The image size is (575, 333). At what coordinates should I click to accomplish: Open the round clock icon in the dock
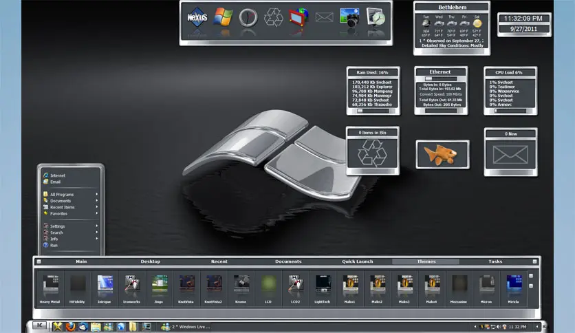[x=248, y=18]
